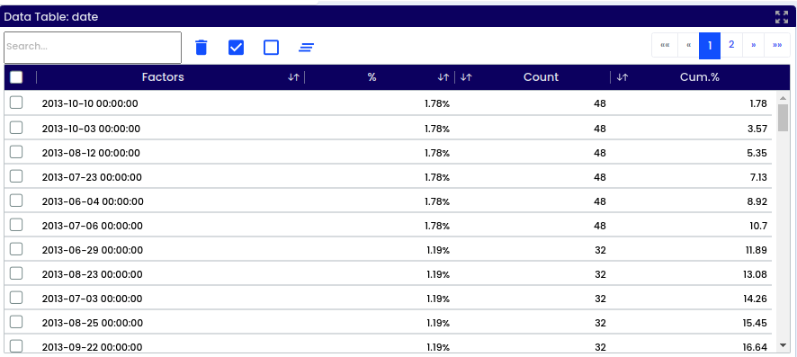Viewport: 797px width, 357px height.
Task: Click the cumulative value 1.78
Action: [x=757, y=103]
